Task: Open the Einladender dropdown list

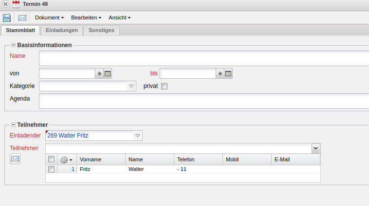Action: point(138,136)
